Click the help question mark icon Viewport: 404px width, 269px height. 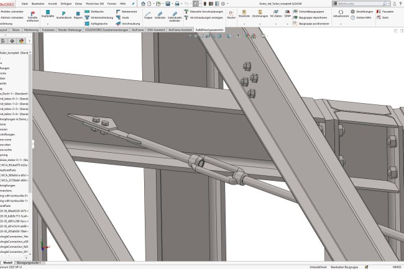(401, 4)
